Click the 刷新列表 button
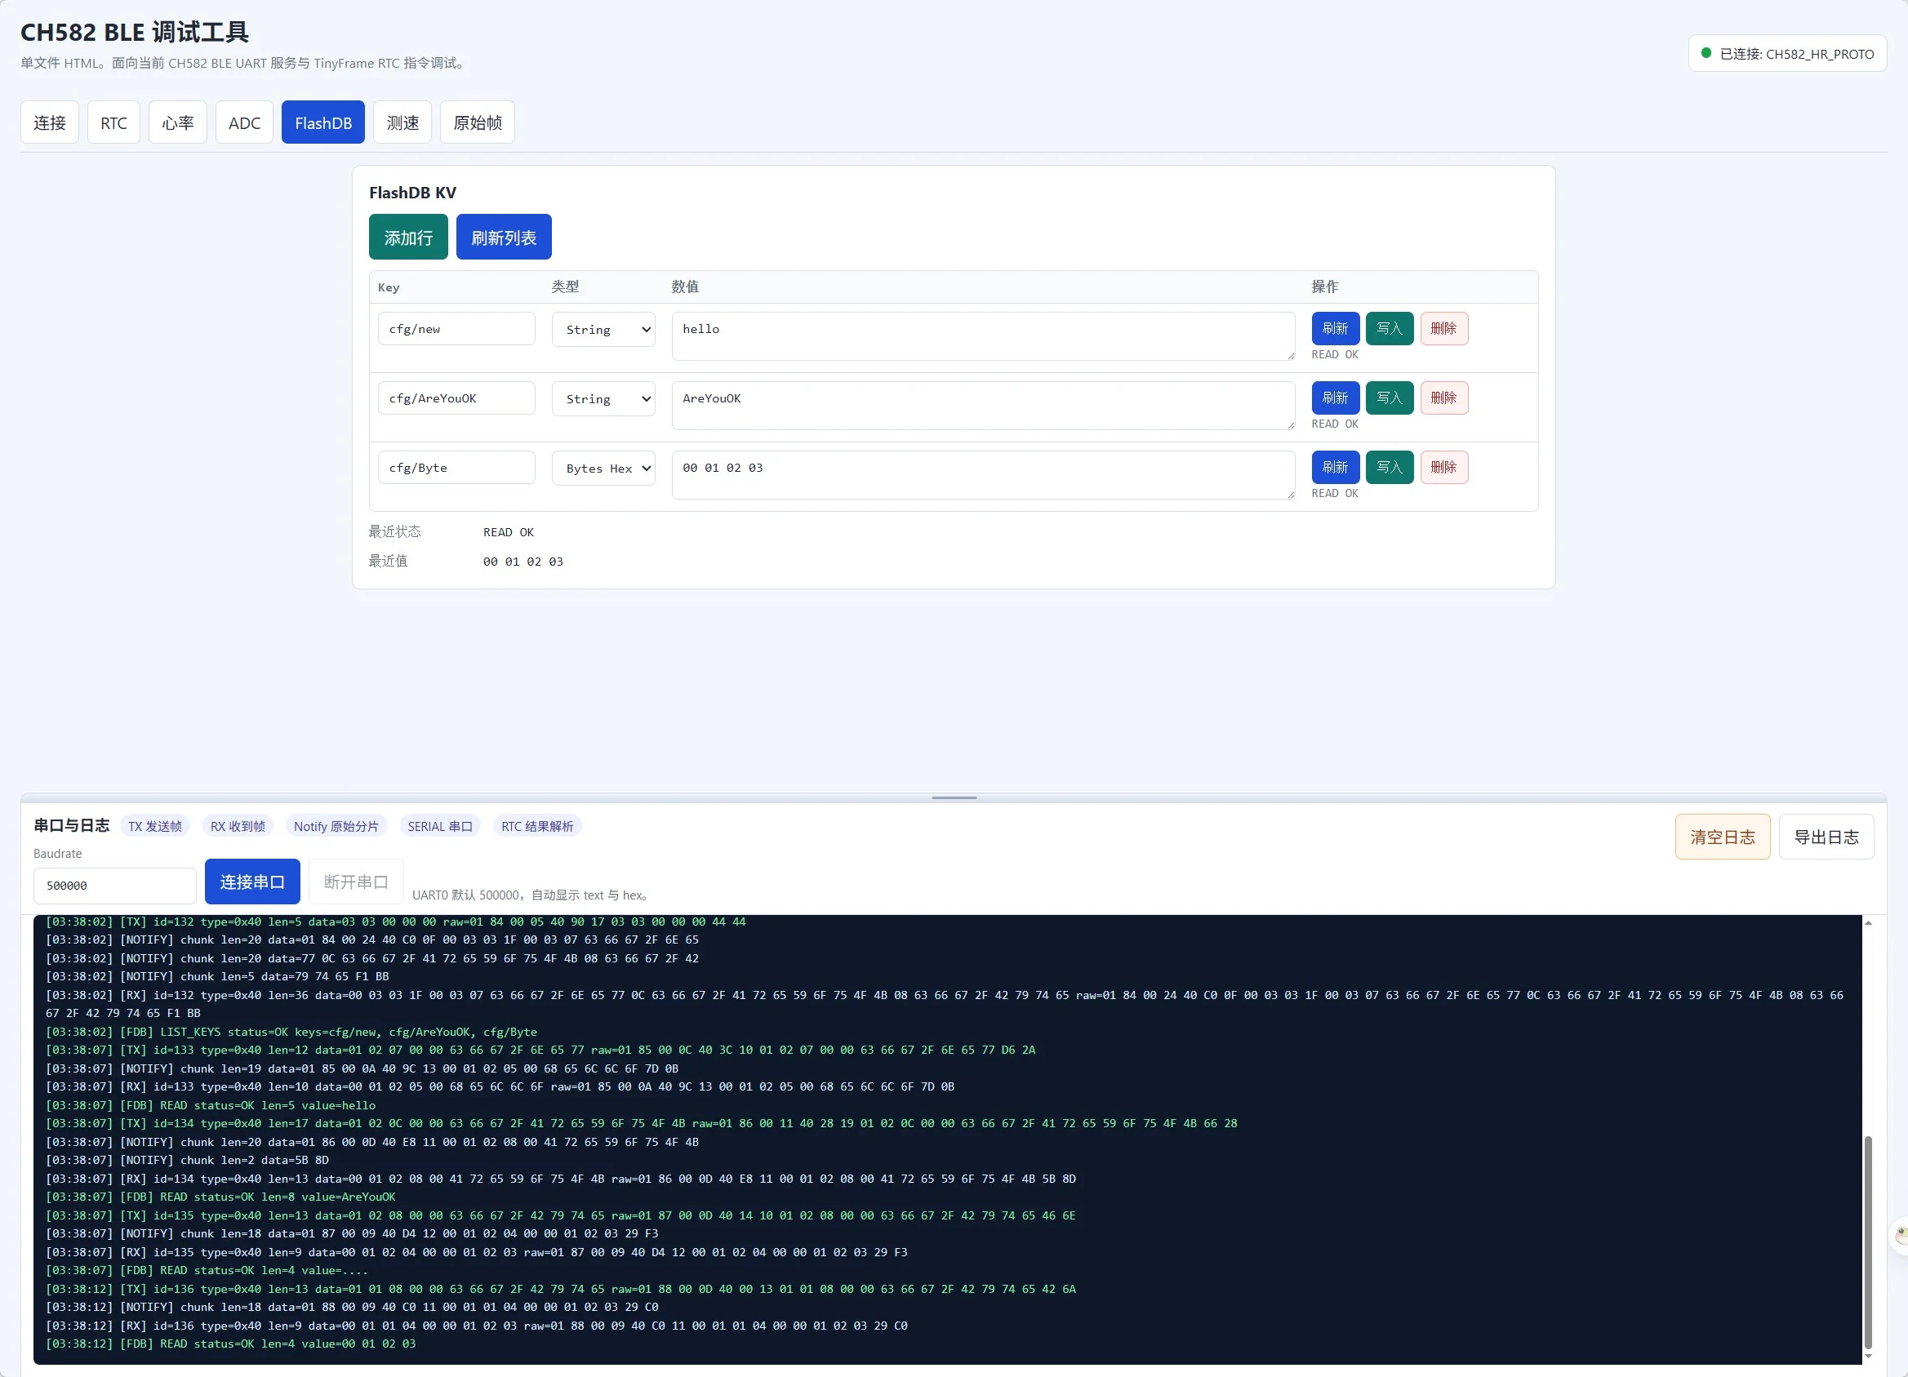The image size is (1908, 1377). point(503,238)
